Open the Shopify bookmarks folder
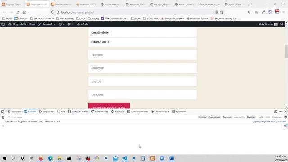 point(93,18)
